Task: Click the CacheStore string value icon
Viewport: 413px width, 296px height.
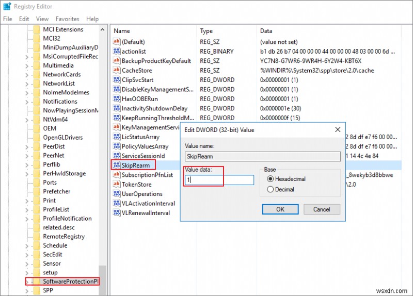Action: point(117,70)
